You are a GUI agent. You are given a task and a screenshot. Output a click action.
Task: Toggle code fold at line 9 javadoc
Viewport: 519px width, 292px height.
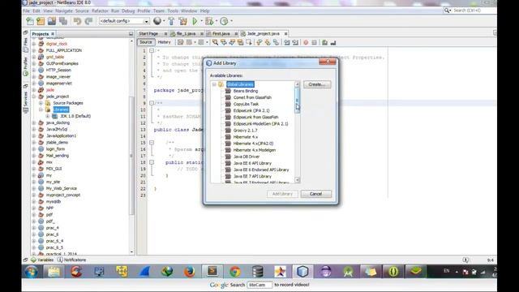152,103
